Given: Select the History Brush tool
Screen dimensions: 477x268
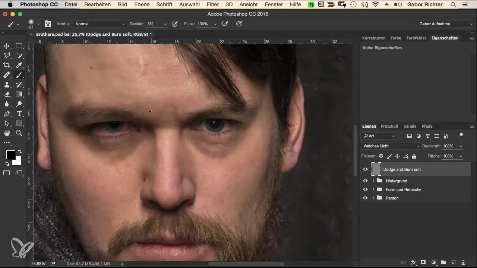Looking at the screenshot, I should [19, 85].
